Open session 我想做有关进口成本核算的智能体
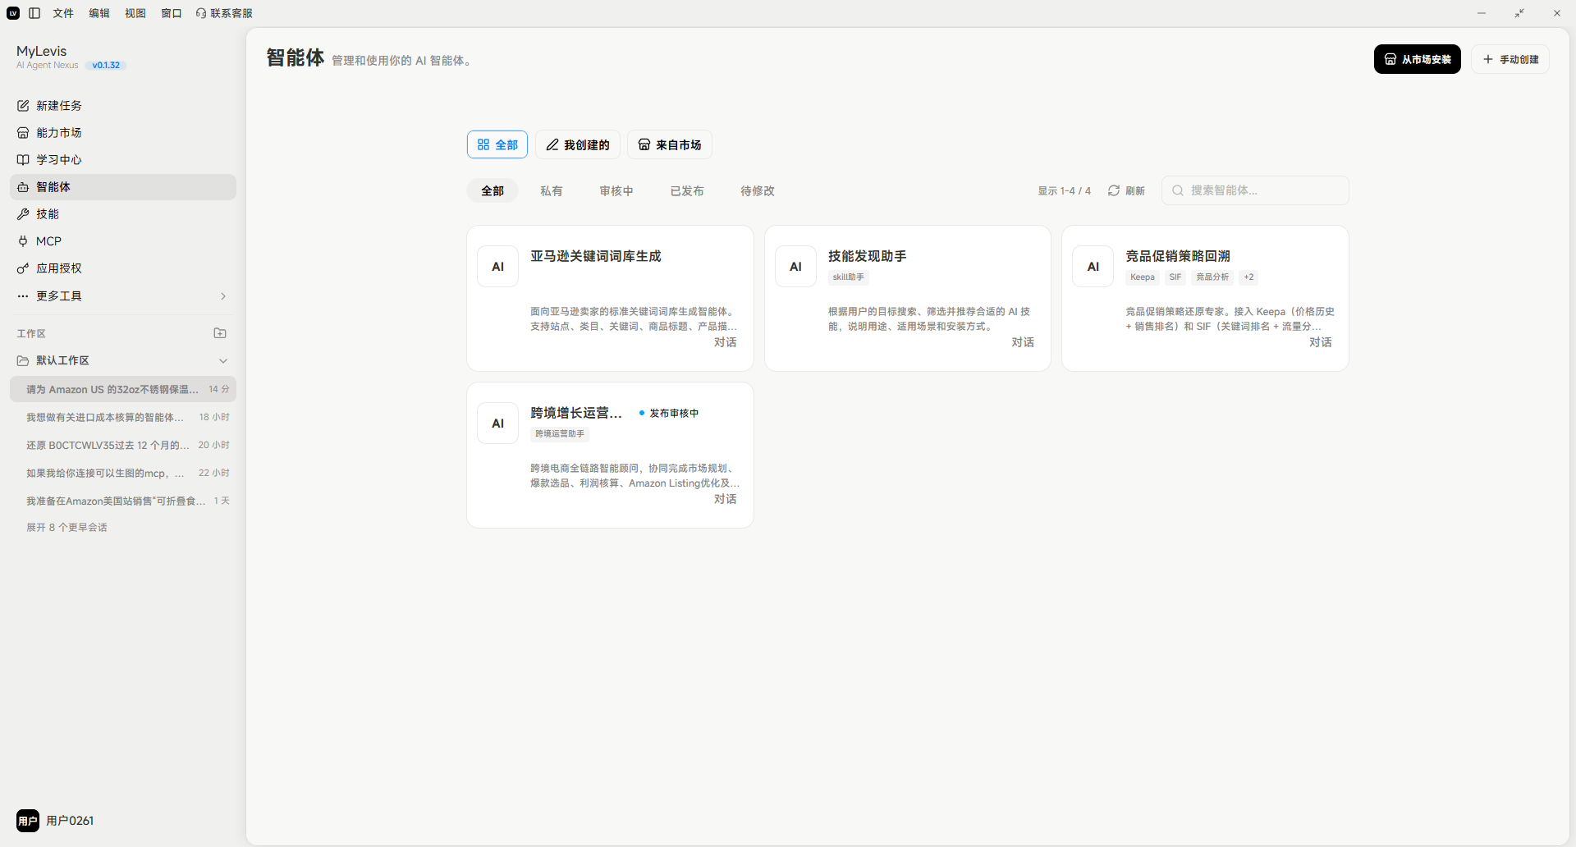Viewport: 1576px width, 847px height. pyautogui.click(x=123, y=417)
